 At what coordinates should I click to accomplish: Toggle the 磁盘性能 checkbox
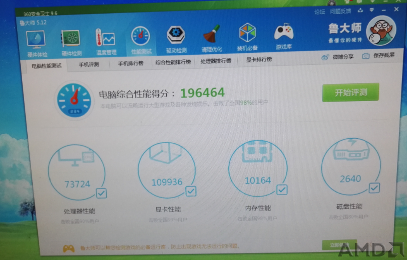coord(374,188)
